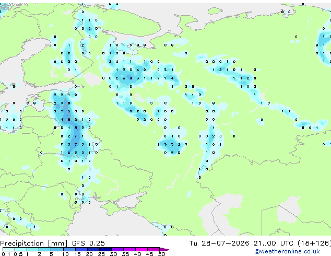Select the 'GFS 0.25' model label
This screenshot has width=331, height=256.
(x=88, y=243)
